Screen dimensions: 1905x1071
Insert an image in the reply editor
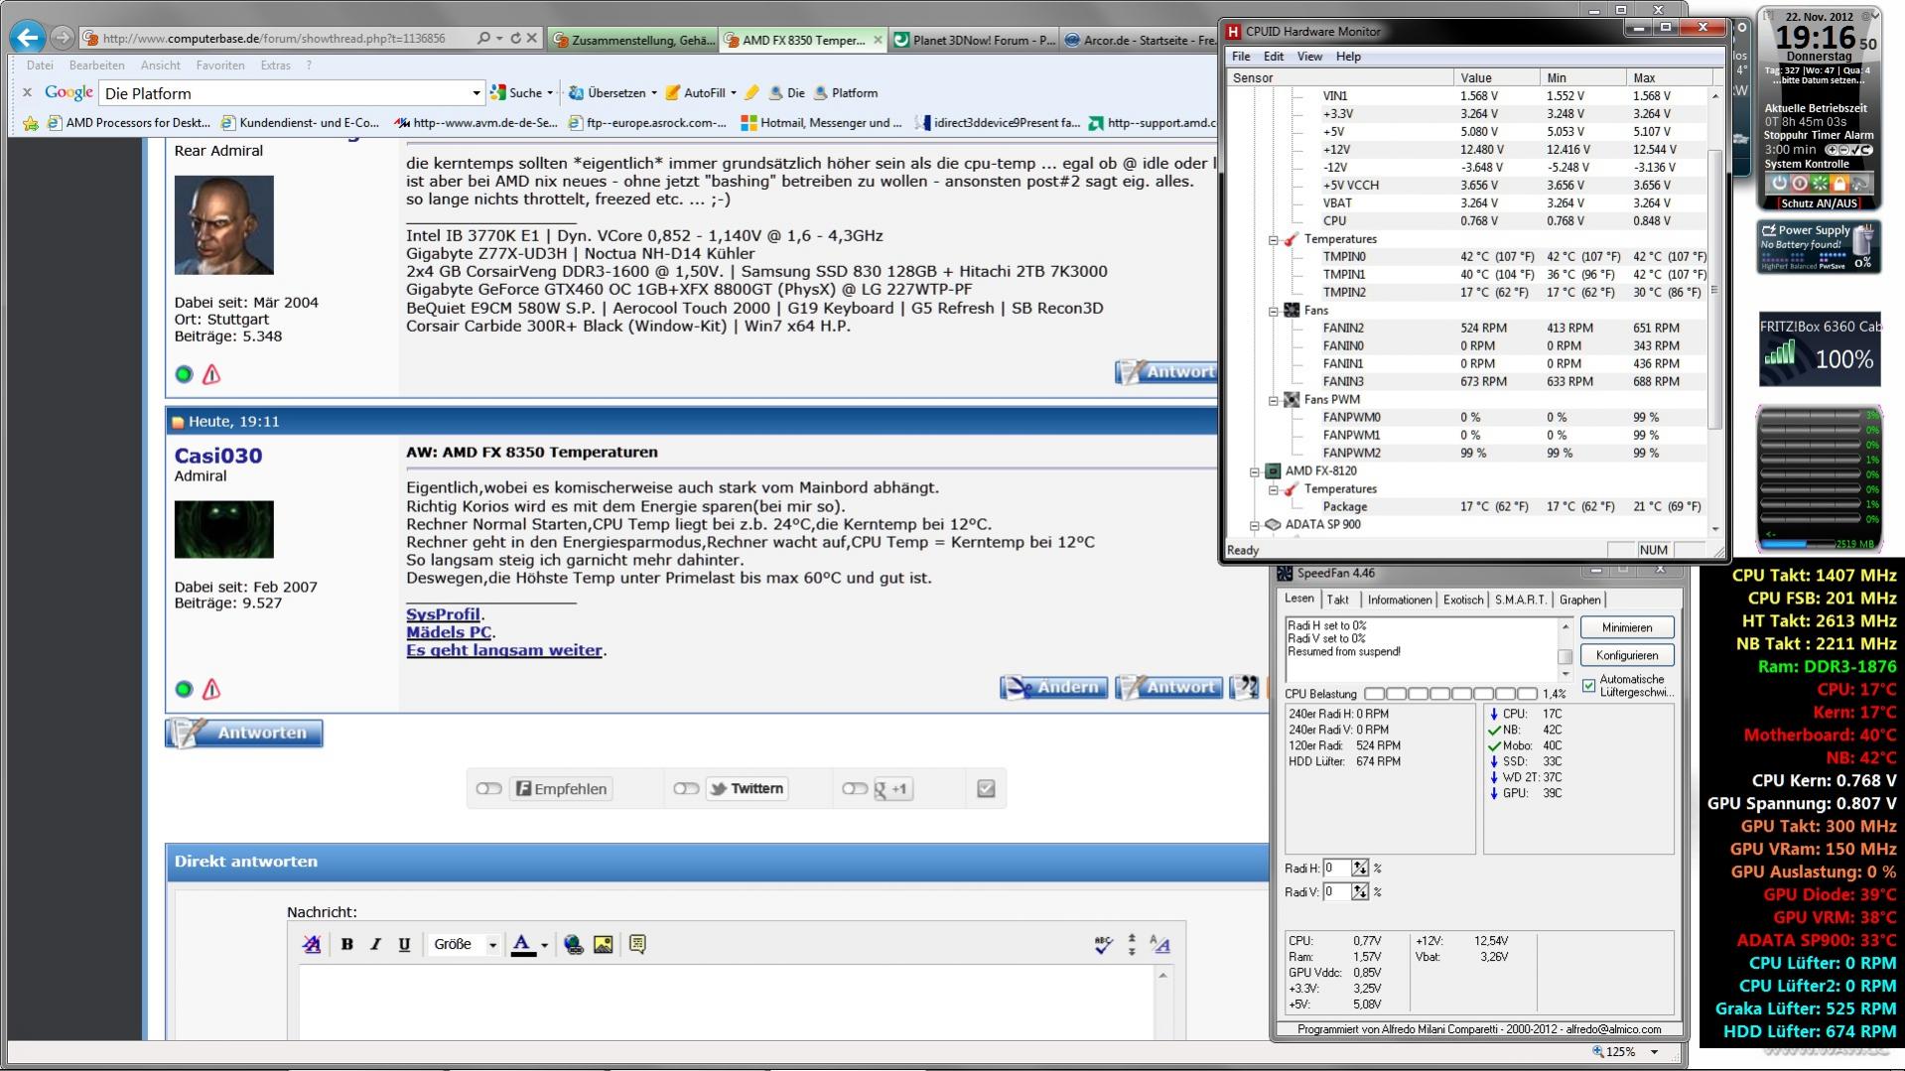click(603, 944)
